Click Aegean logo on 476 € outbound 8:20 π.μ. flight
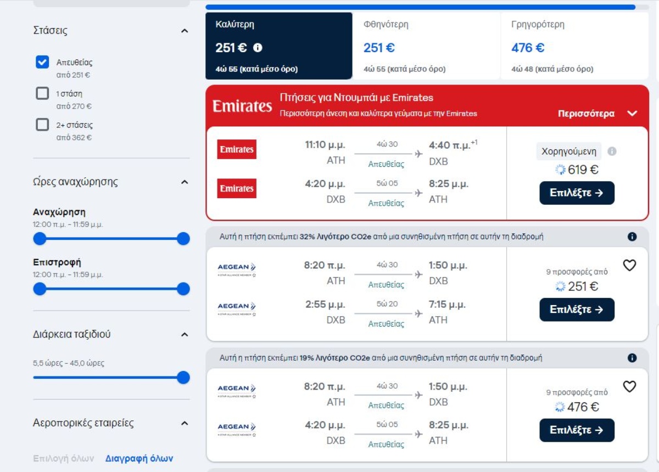This screenshot has height=472, width=659. [237, 391]
